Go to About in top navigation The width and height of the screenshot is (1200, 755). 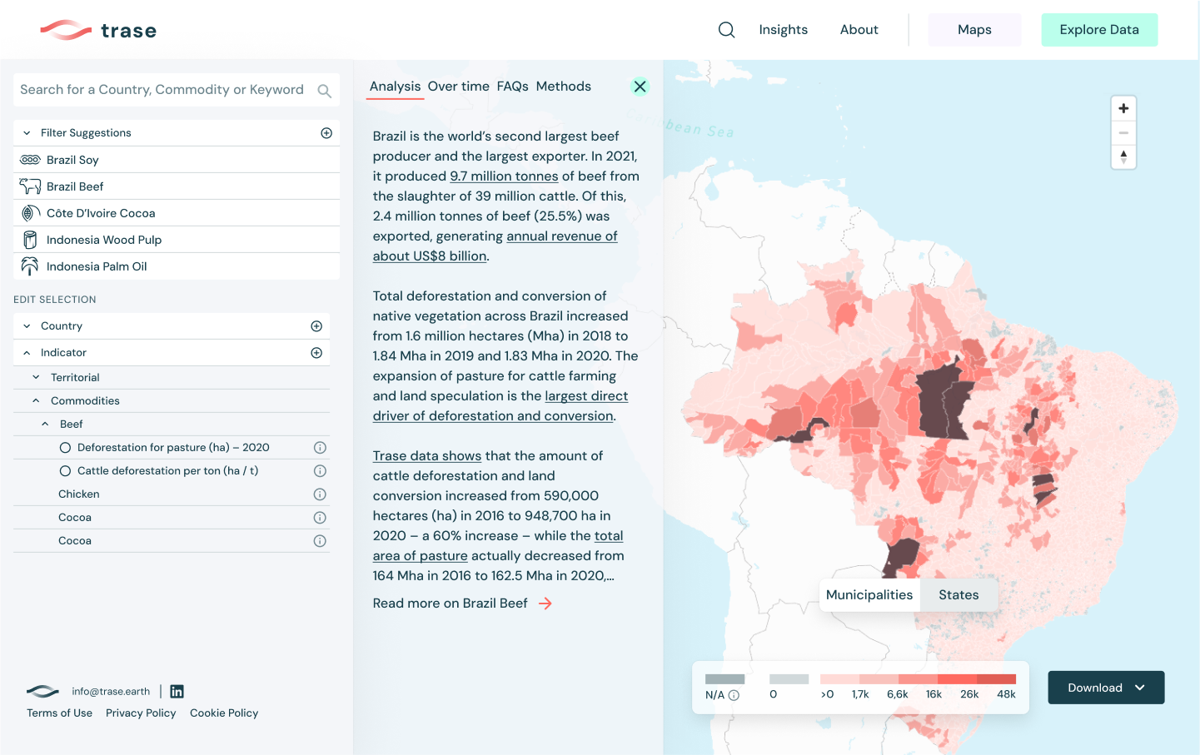pyautogui.click(x=859, y=30)
